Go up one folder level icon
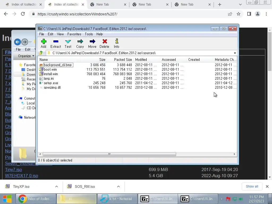 [41, 53]
